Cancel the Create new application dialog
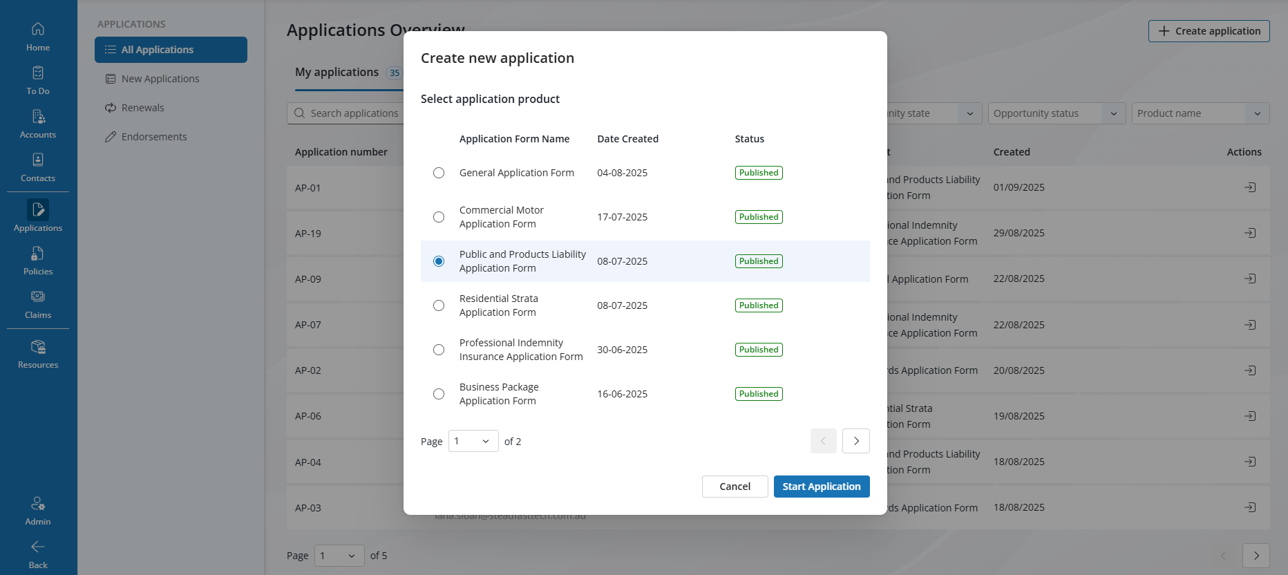The width and height of the screenshot is (1288, 575). [x=735, y=487]
